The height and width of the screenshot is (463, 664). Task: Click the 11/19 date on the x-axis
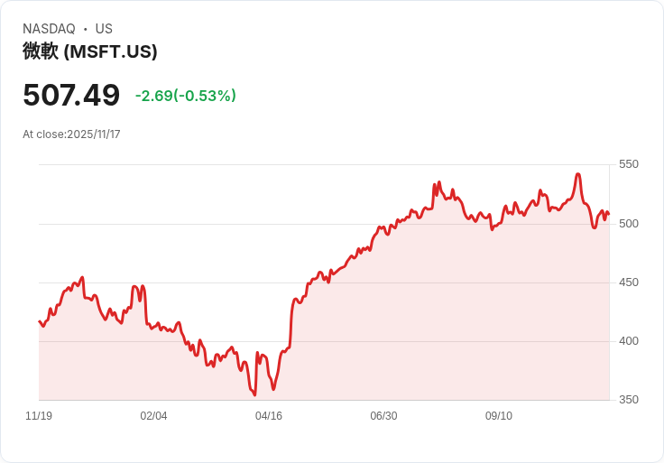tap(39, 416)
